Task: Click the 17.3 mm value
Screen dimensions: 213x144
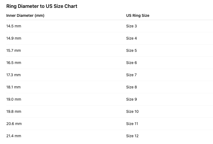Action: point(14,75)
